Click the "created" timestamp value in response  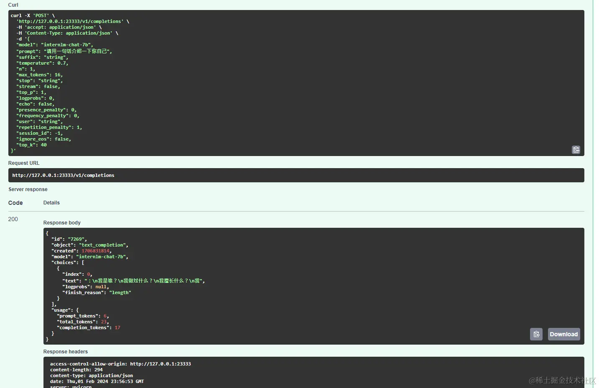point(95,251)
